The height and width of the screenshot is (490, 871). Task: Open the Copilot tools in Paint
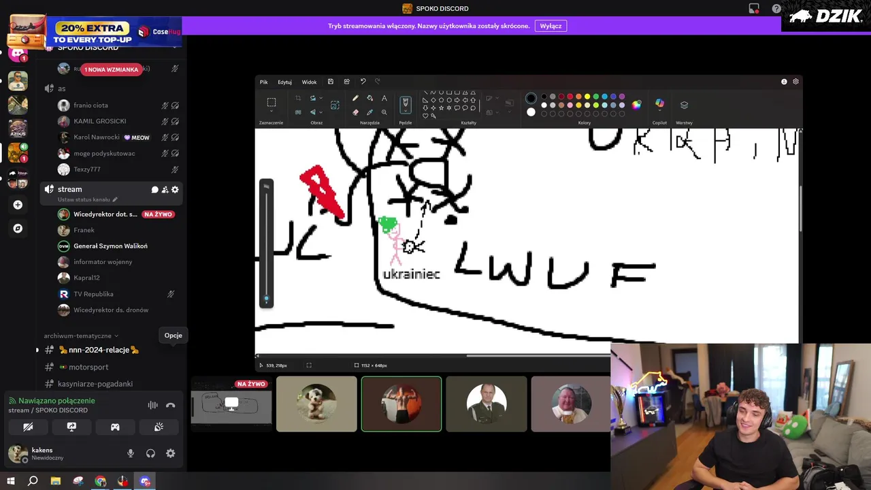point(659,103)
